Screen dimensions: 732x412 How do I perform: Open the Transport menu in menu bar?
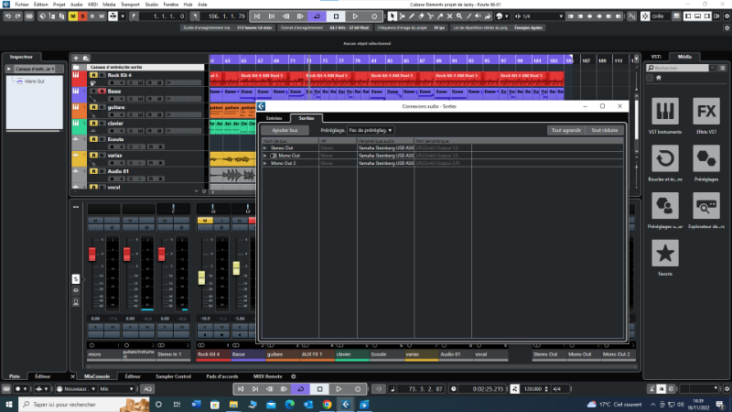pyautogui.click(x=131, y=5)
